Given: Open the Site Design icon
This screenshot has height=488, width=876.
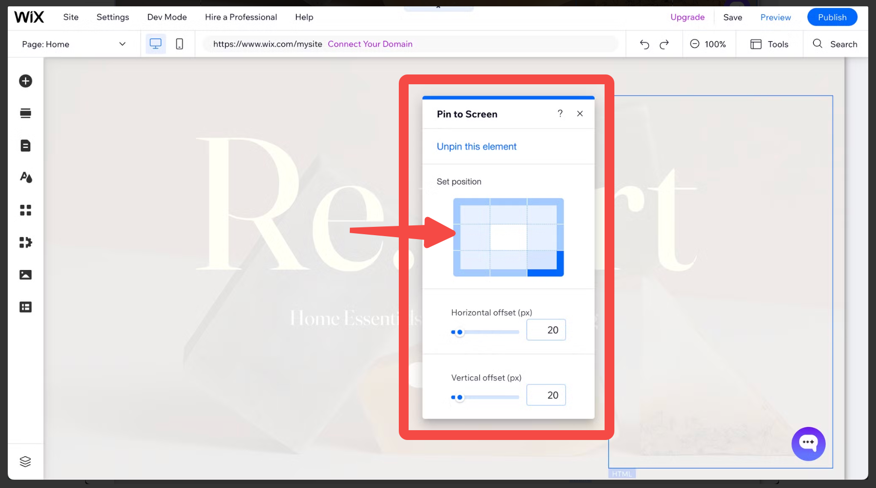Looking at the screenshot, I should coord(25,177).
